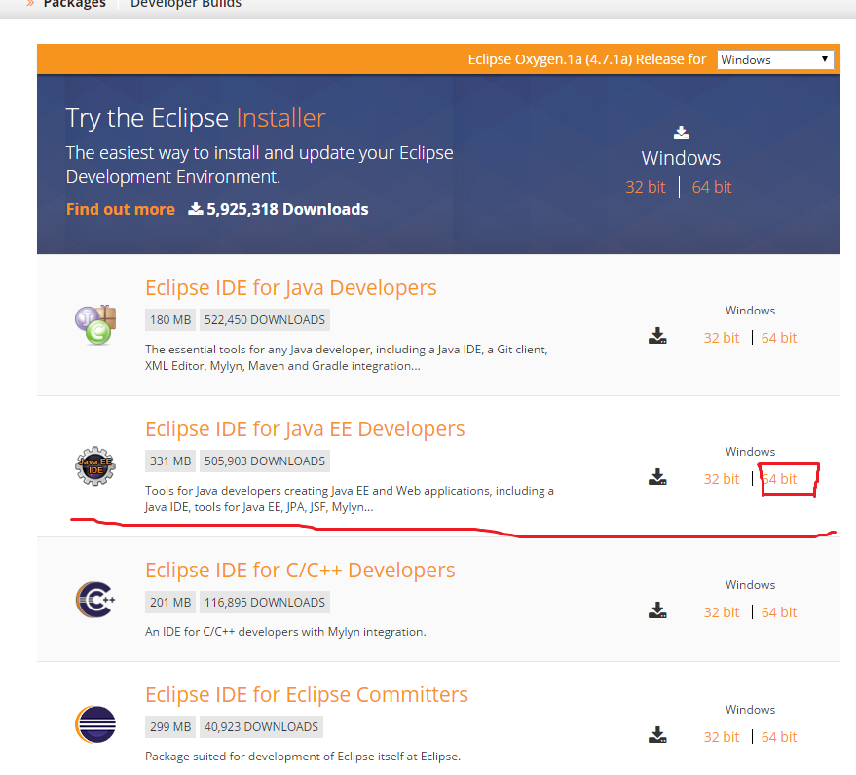Image resolution: width=856 pixels, height=775 pixels.
Task: Switch to Developer Builds tab
Action: (186, 4)
